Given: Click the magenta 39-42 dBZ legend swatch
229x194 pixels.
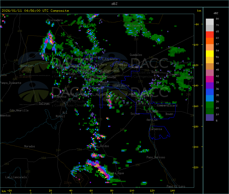Looking at the screenshot, I should 210,79.
